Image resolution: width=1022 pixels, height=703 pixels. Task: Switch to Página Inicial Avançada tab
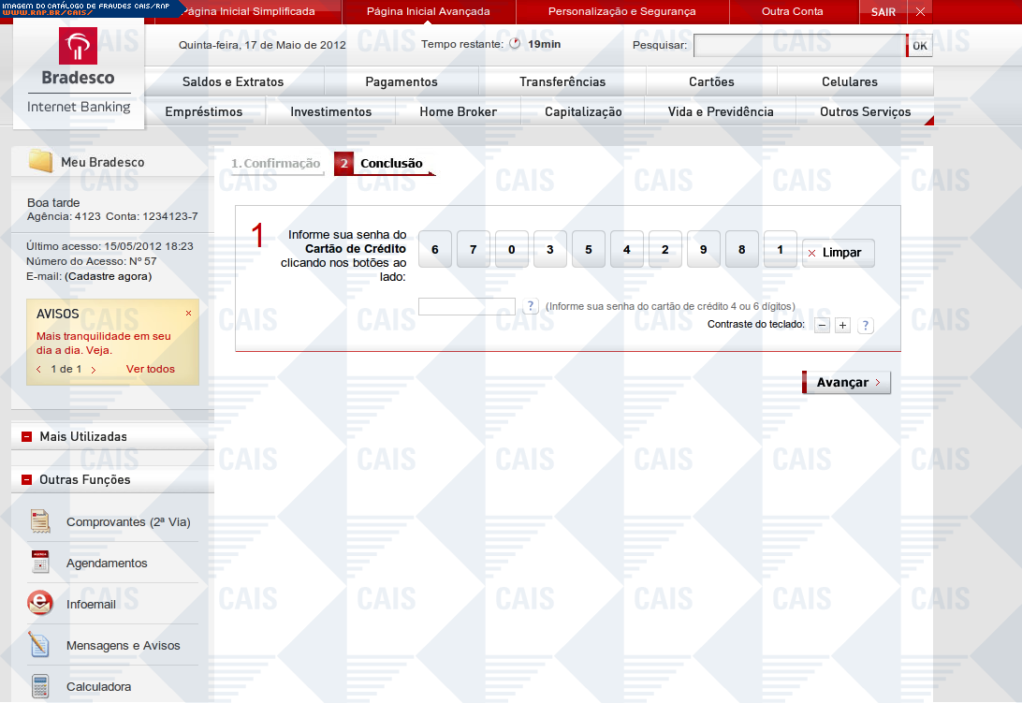[x=428, y=12]
